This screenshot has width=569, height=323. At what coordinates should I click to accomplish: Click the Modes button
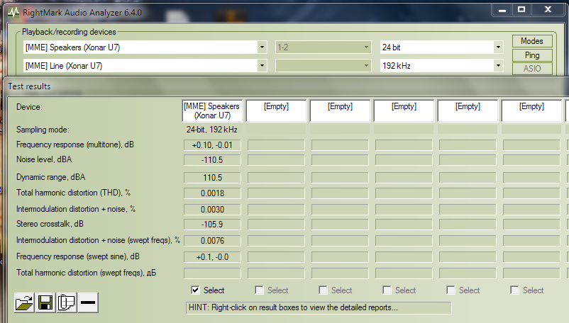point(532,41)
